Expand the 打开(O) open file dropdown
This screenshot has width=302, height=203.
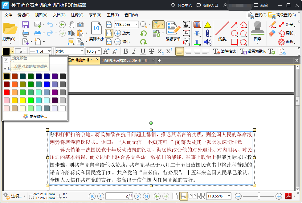[10, 43]
